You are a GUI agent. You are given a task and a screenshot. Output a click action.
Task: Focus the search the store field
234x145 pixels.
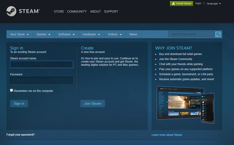click(x=192, y=34)
